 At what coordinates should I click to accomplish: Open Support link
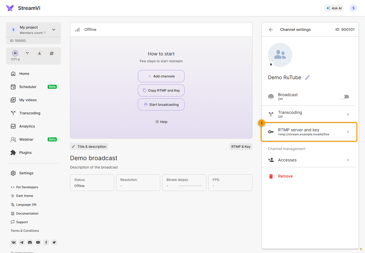[19, 222]
